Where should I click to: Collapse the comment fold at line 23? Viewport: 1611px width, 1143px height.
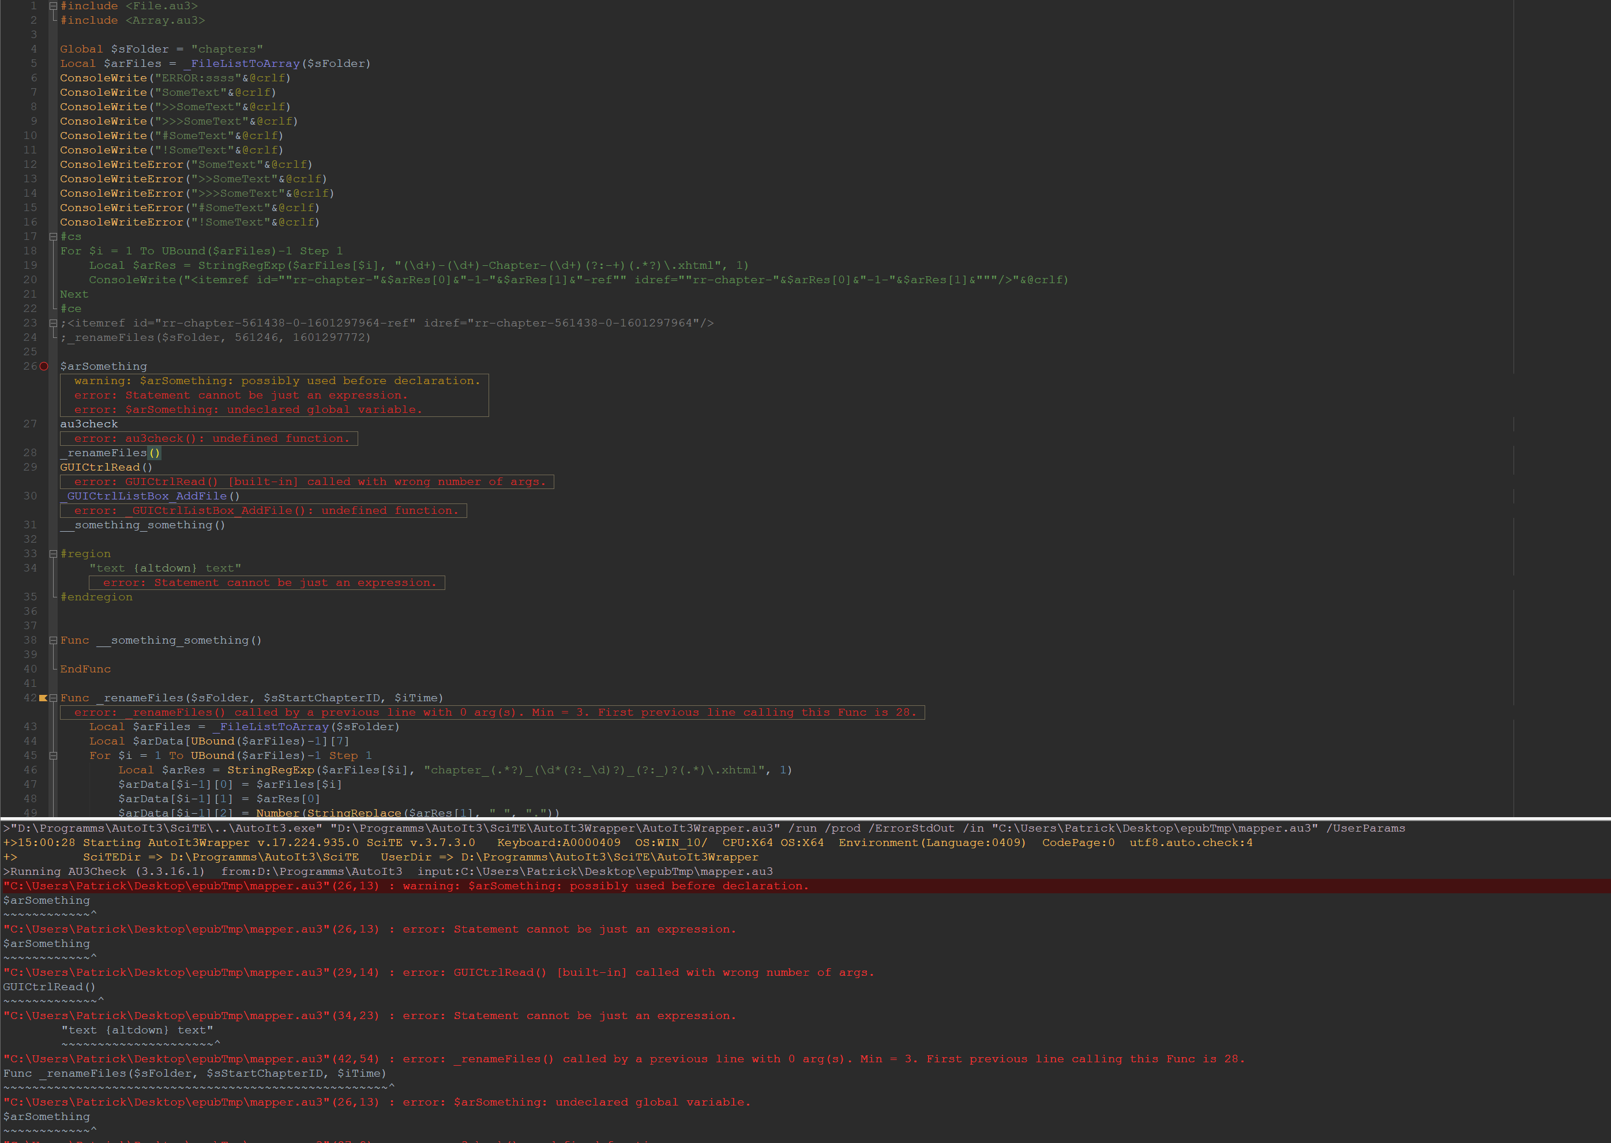click(53, 323)
